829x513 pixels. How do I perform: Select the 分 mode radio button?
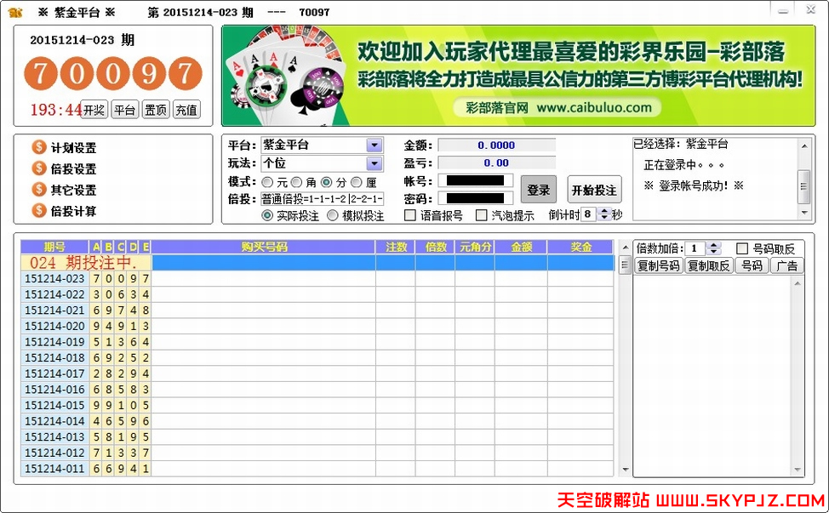click(326, 182)
